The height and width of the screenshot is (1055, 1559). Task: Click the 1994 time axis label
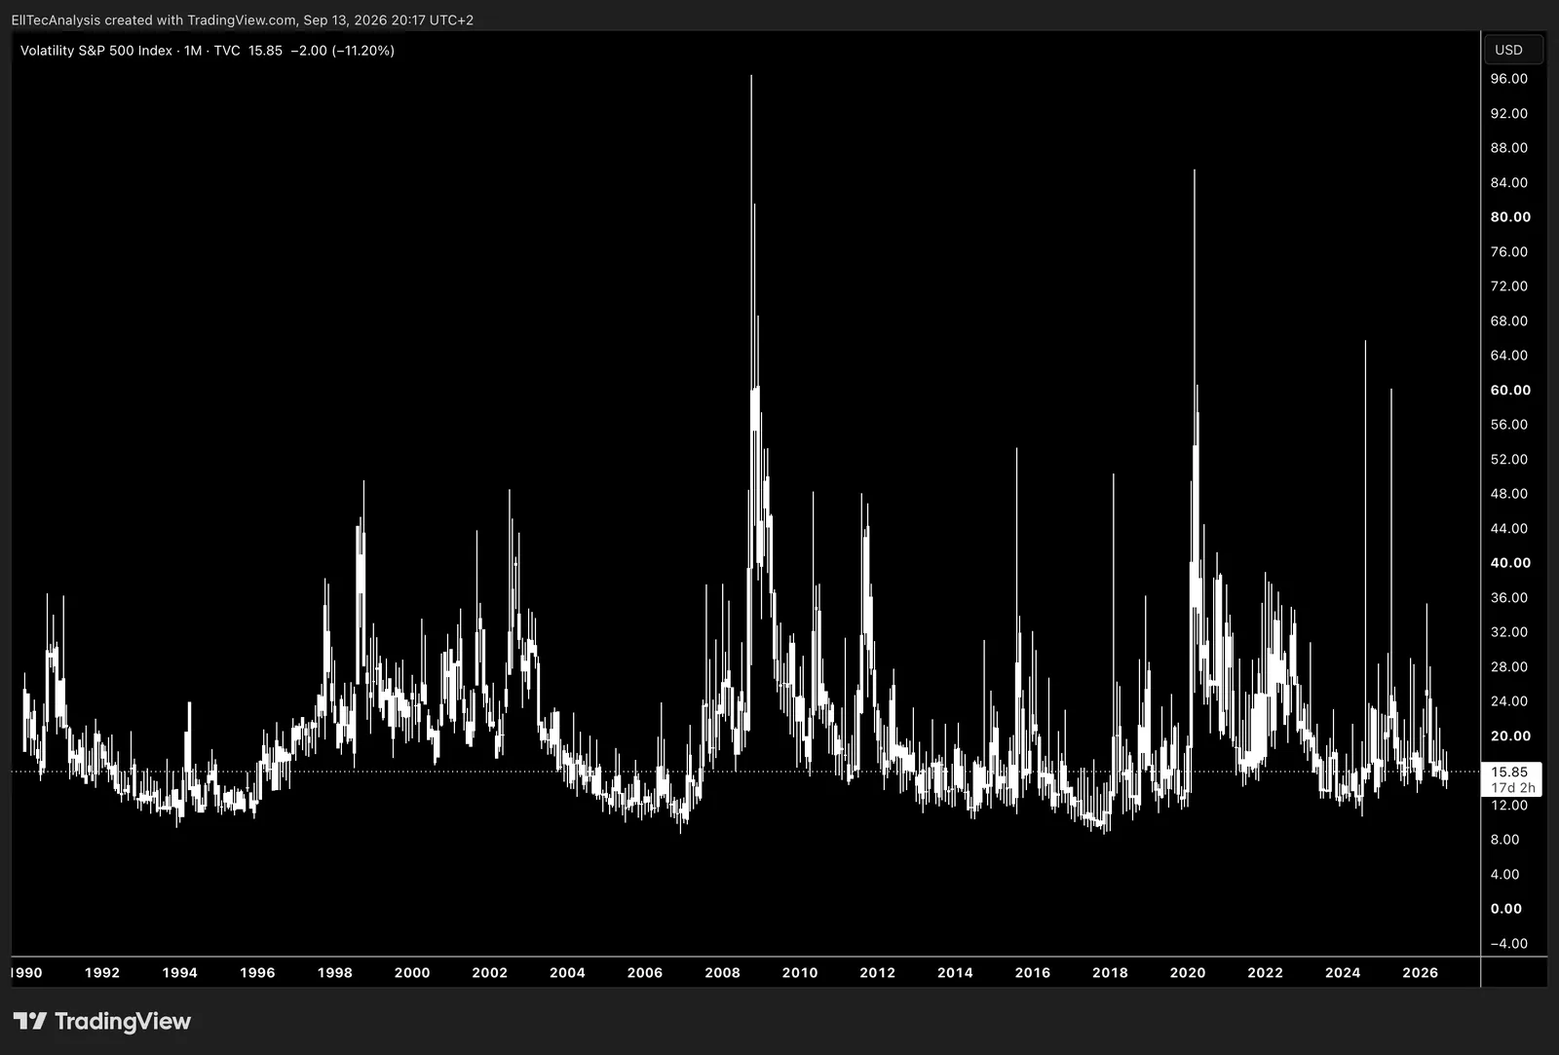pyautogui.click(x=179, y=972)
